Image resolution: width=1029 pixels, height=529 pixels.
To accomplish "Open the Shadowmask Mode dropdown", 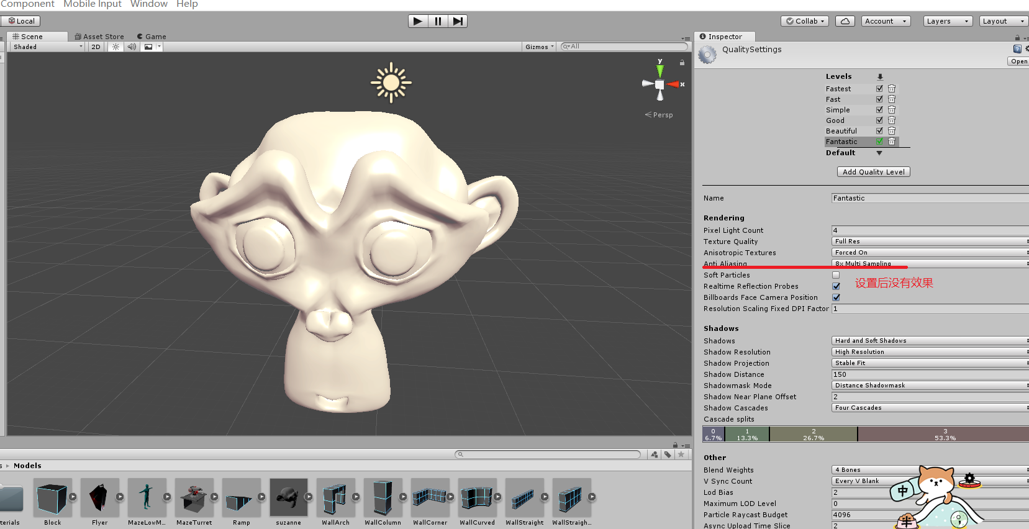I will point(930,386).
